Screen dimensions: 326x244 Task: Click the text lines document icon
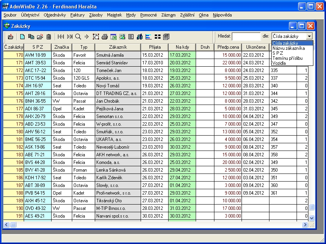[131, 37]
